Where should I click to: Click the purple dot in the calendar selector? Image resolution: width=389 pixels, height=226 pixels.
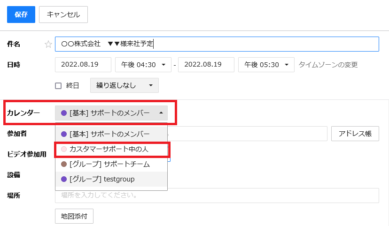coord(64,113)
